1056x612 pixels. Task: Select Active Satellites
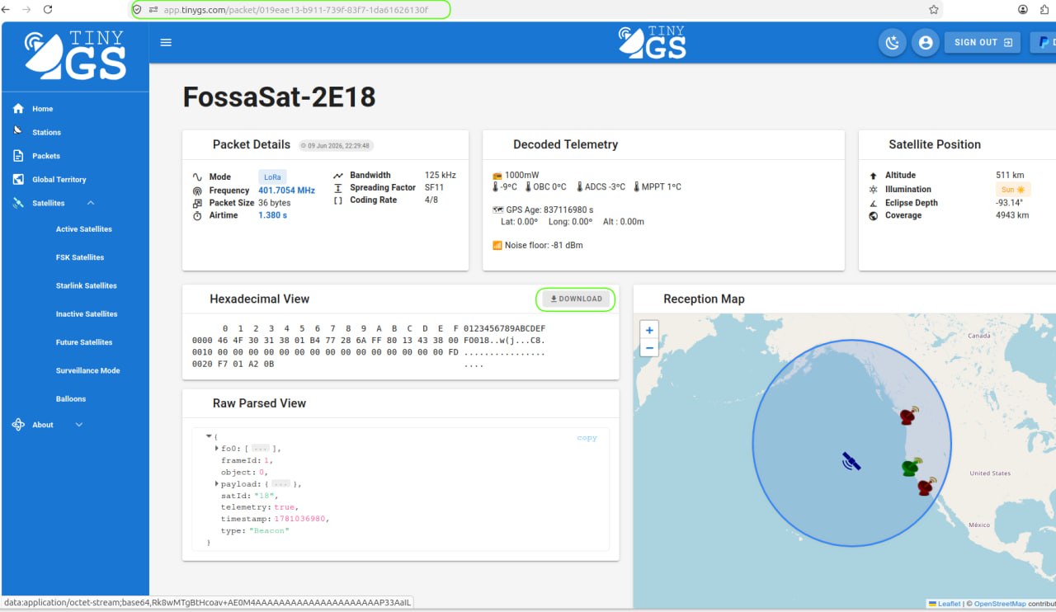point(84,229)
